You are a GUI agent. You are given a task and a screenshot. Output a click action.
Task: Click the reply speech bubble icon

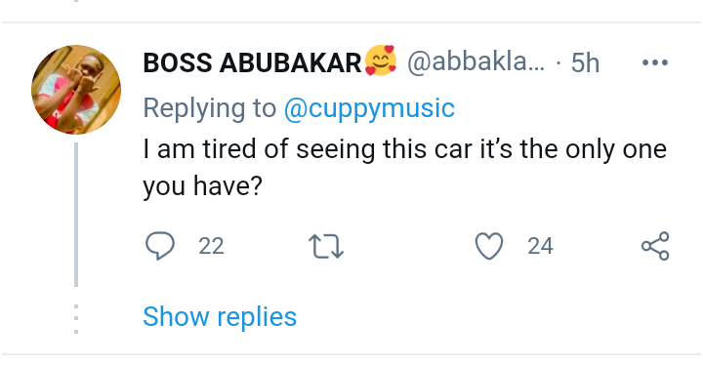tap(160, 246)
